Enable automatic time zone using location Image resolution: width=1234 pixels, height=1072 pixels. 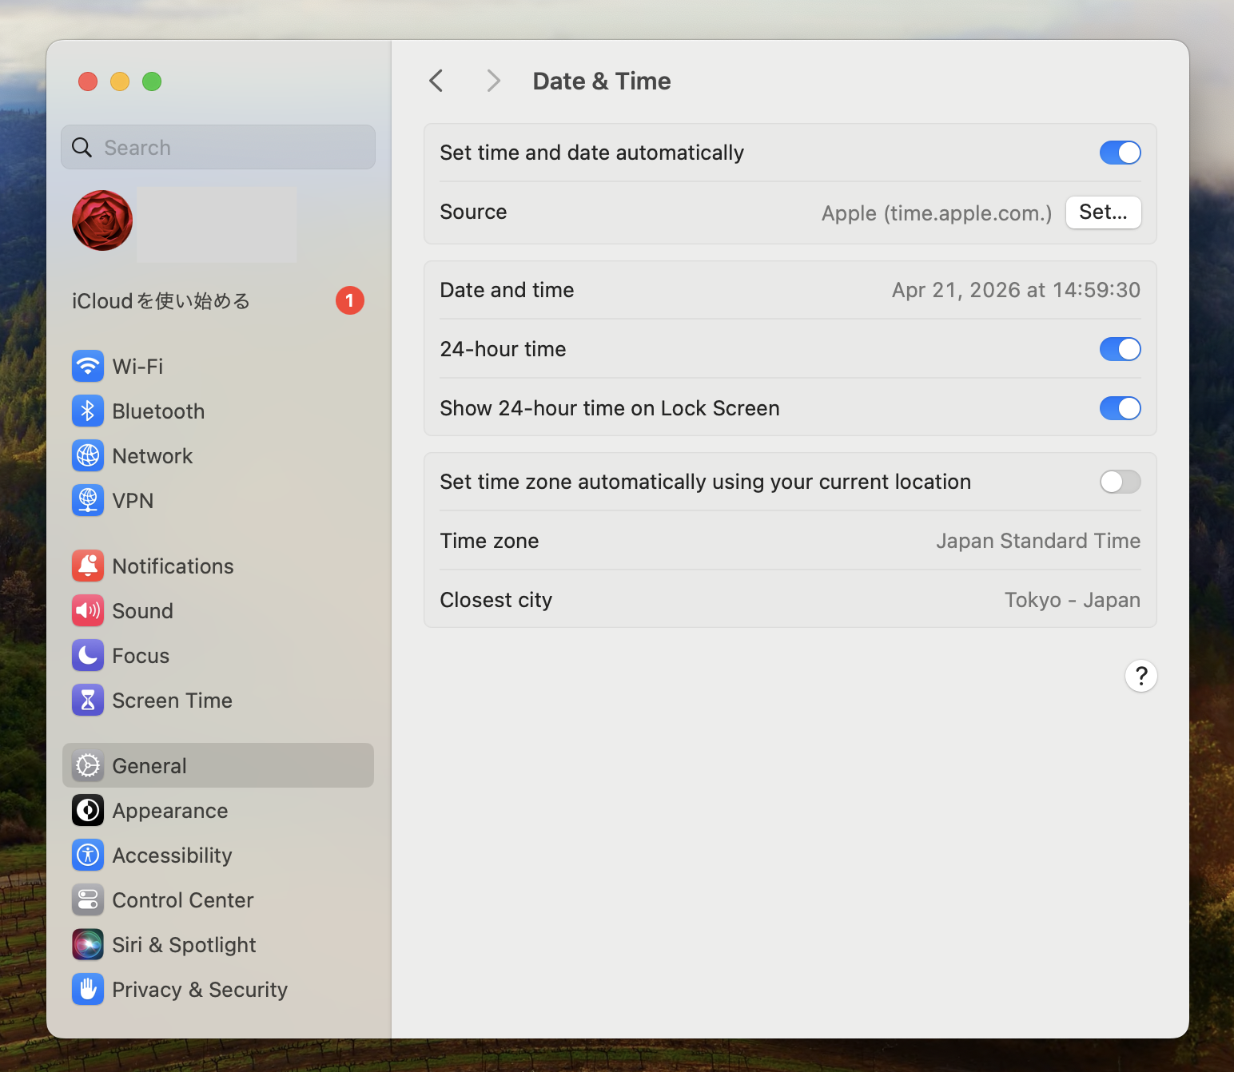(1120, 482)
